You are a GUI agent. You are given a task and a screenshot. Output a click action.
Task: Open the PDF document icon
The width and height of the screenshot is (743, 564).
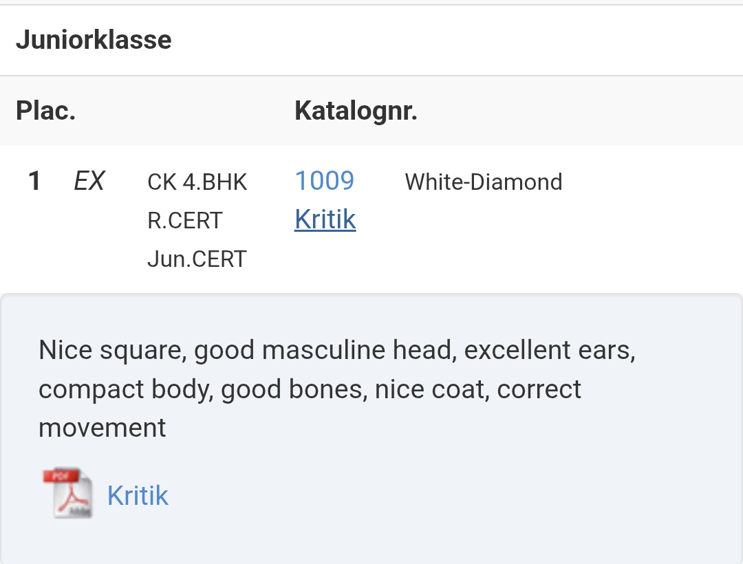click(67, 492)
